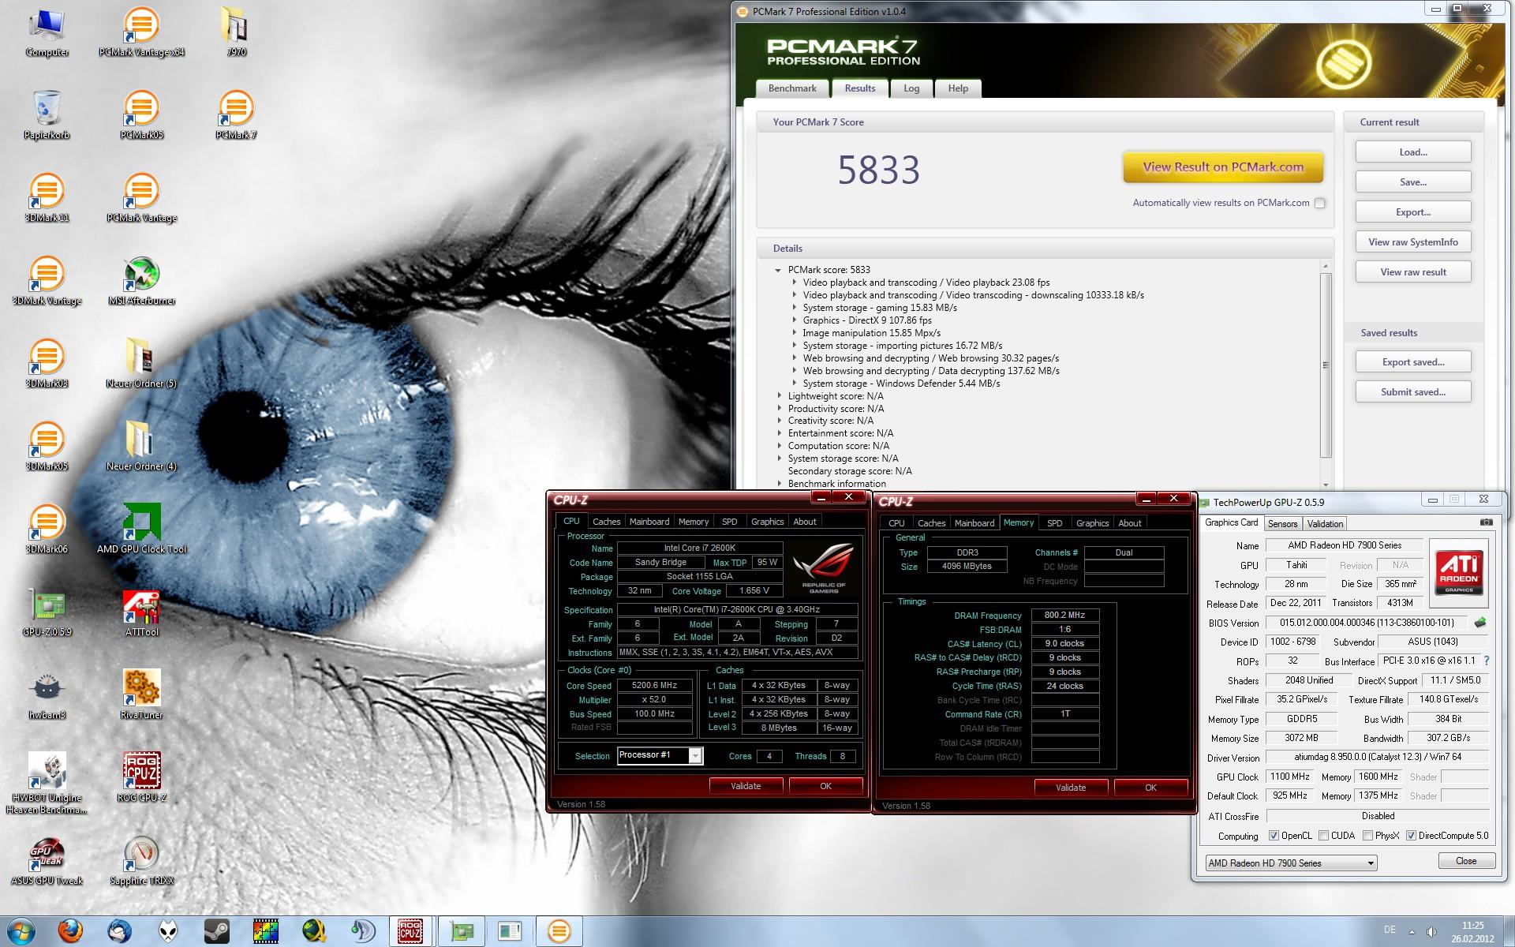Click Bus Interface help question mark

click(1487, 661)
